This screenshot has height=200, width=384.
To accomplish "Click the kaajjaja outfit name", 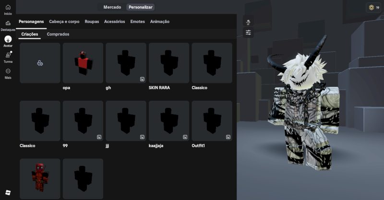I will click(156, 146).
